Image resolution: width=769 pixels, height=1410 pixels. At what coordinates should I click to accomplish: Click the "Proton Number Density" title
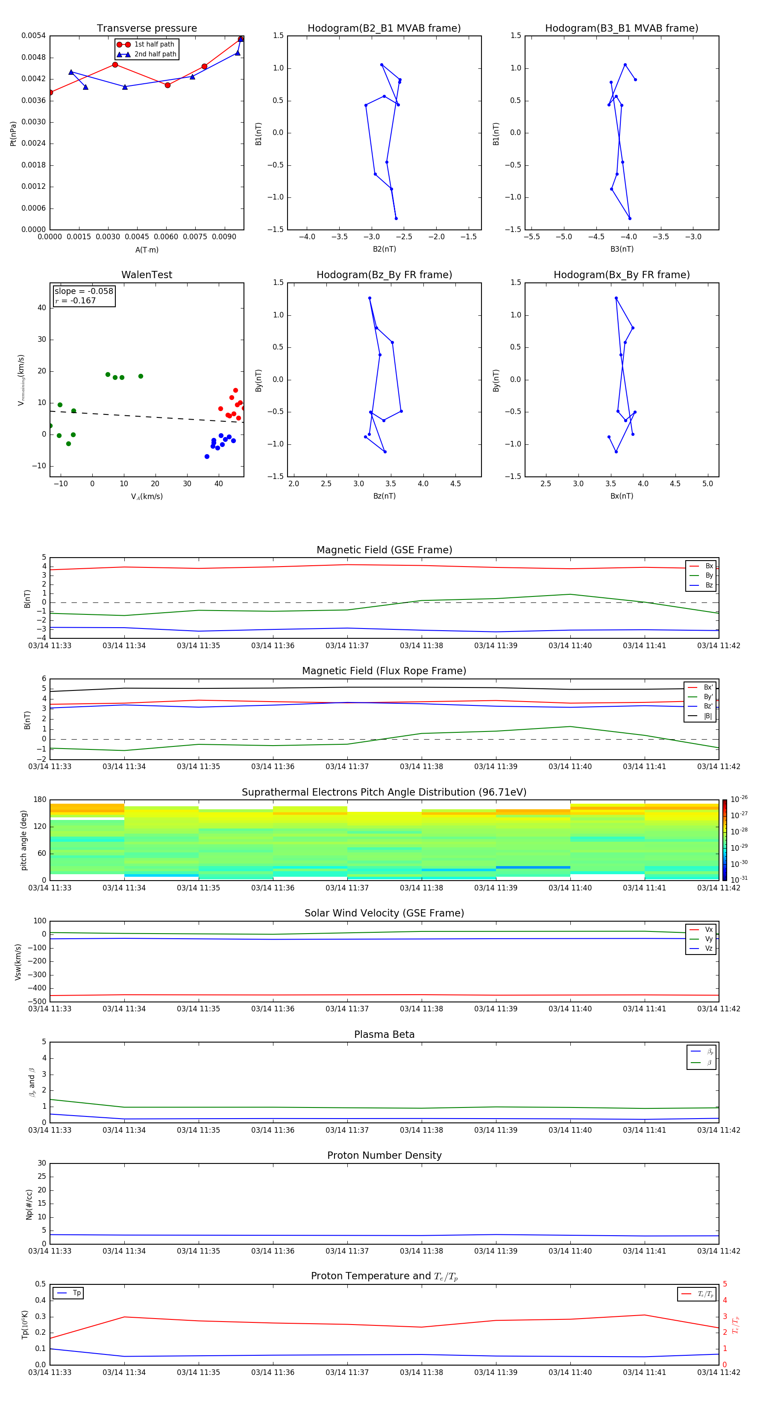click(384, 1155)
